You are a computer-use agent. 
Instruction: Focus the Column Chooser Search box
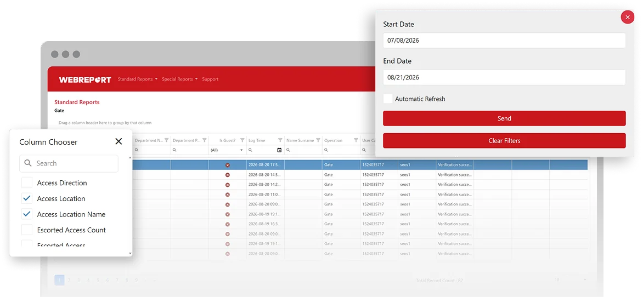(69, 163)
